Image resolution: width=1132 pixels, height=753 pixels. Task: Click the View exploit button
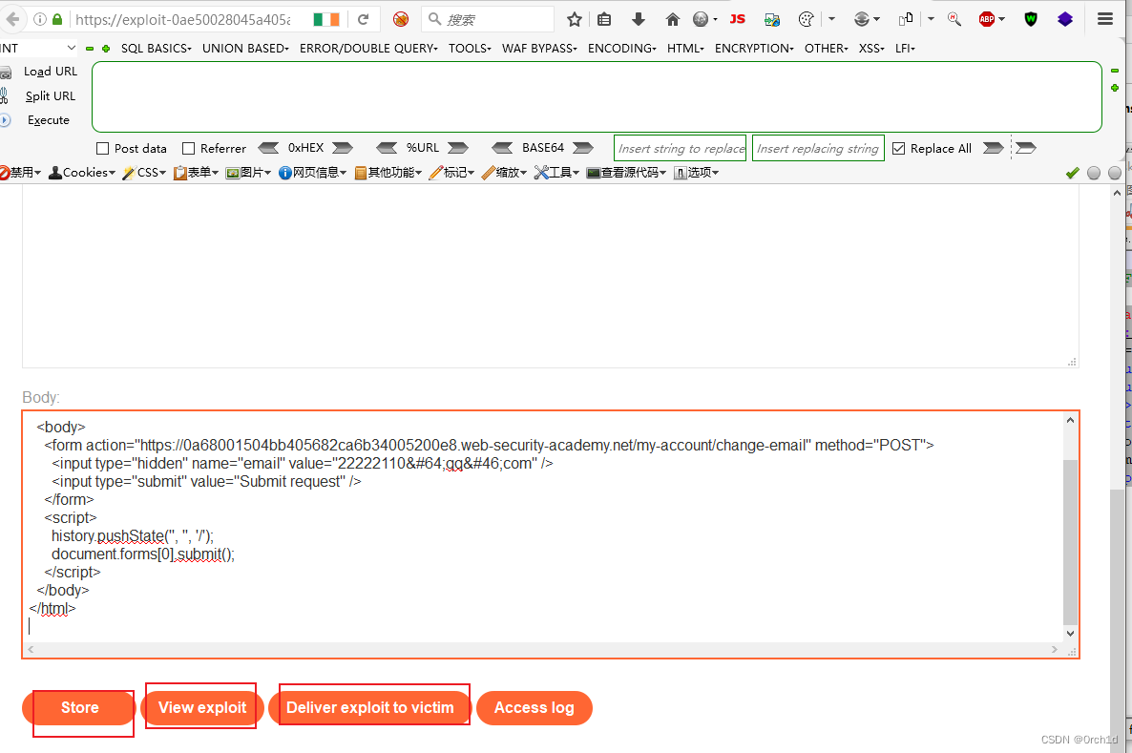pos(202,707)
